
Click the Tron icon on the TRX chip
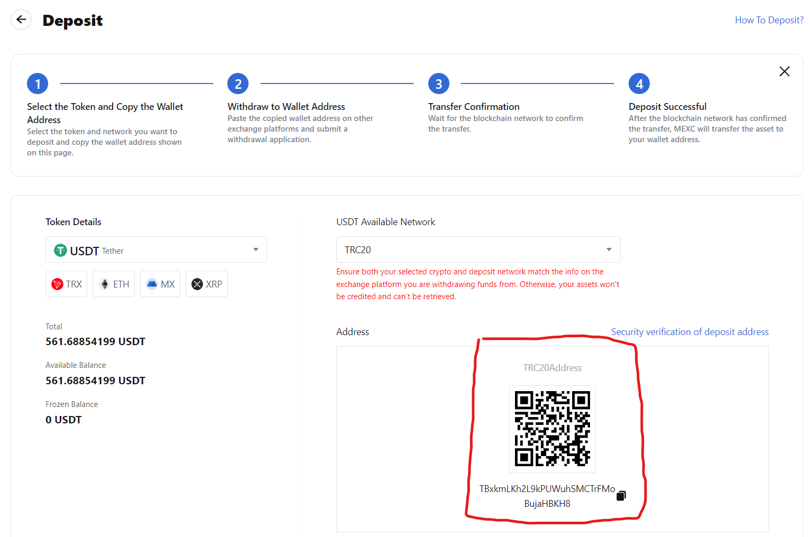pos(58,284)
